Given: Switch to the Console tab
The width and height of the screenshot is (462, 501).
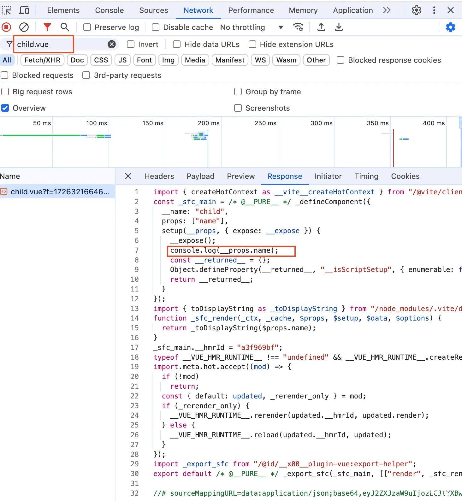Looking at the screenshot, I should pos(110,10).
